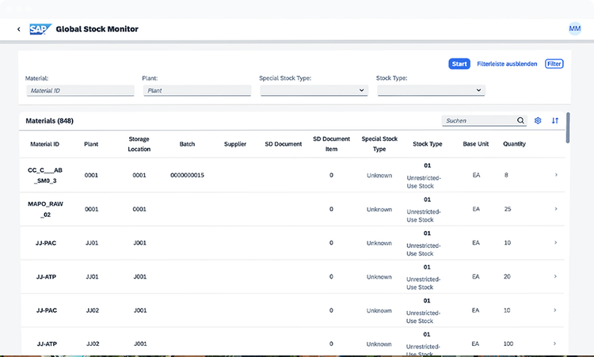The width and height of the screenshot is (594, 357).
Task: Click the Quantity column header
Action: pyautogui.click(x=514, y=144)
